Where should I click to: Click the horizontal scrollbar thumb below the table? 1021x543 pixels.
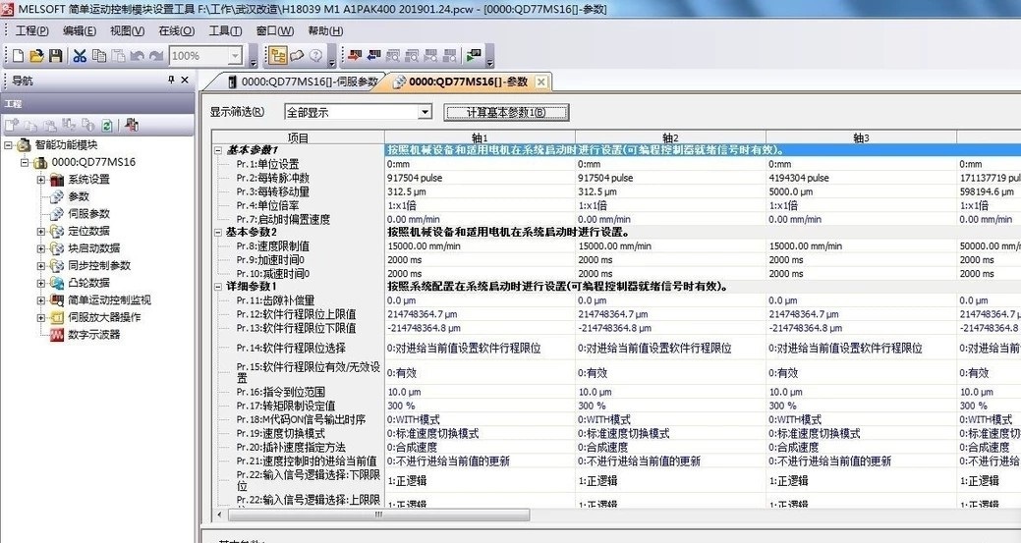point(378,516)
